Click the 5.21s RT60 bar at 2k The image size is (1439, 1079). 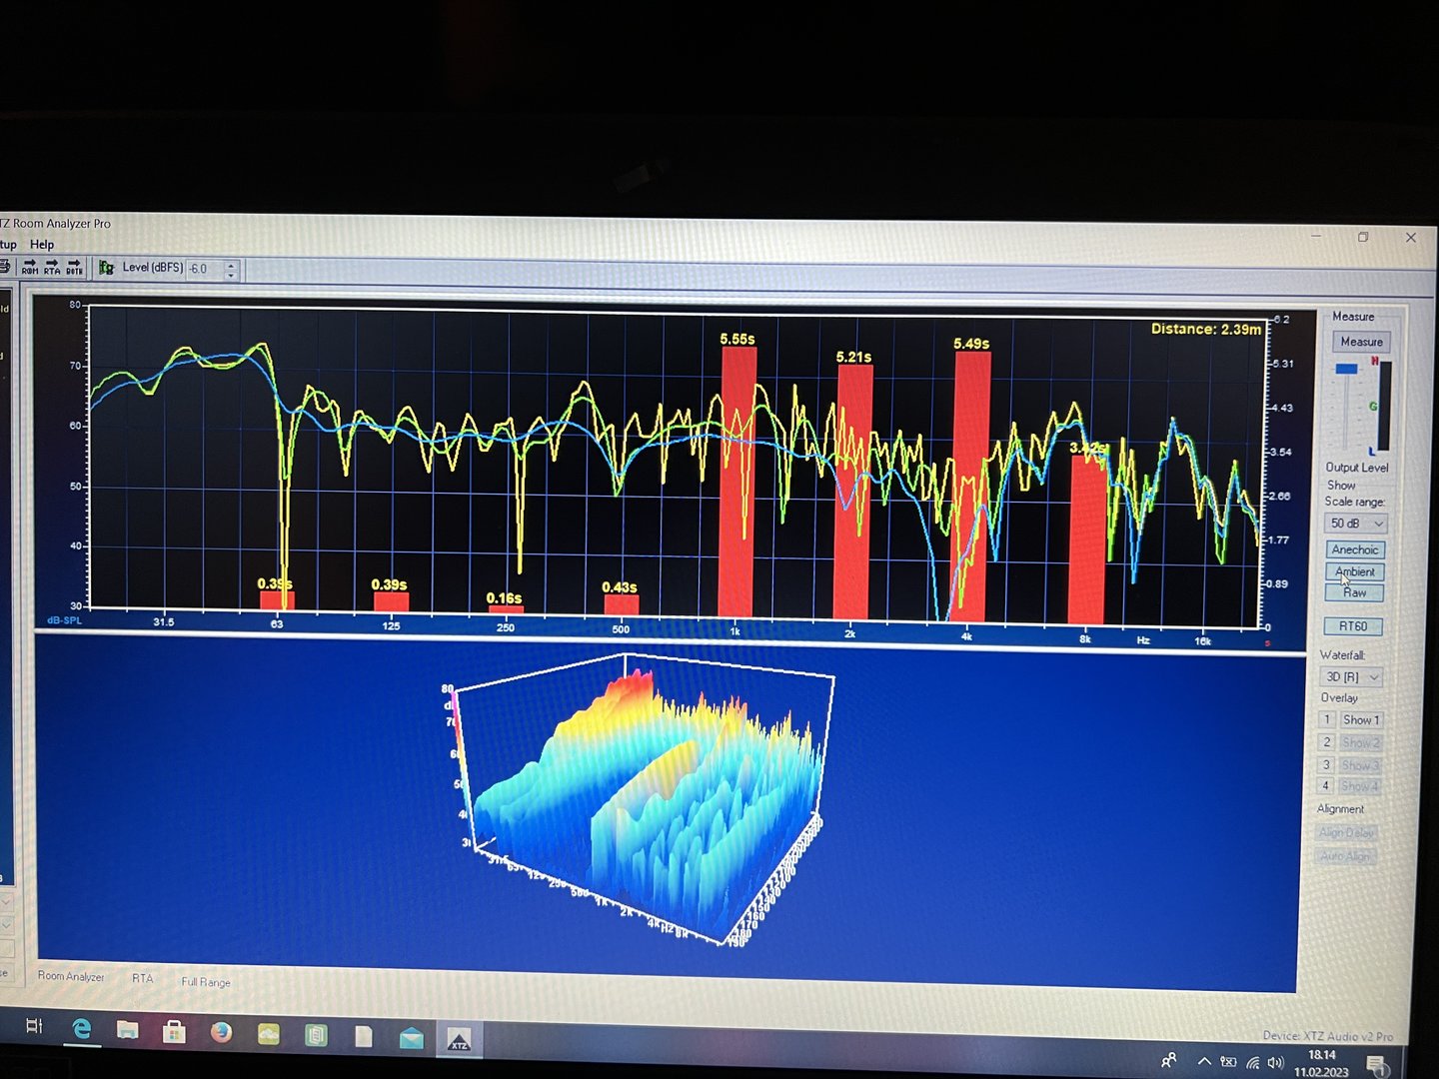pyautogui.click(x=853, y=493)
